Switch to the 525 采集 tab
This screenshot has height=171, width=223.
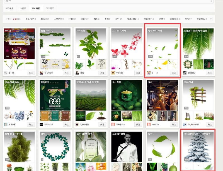9,8
